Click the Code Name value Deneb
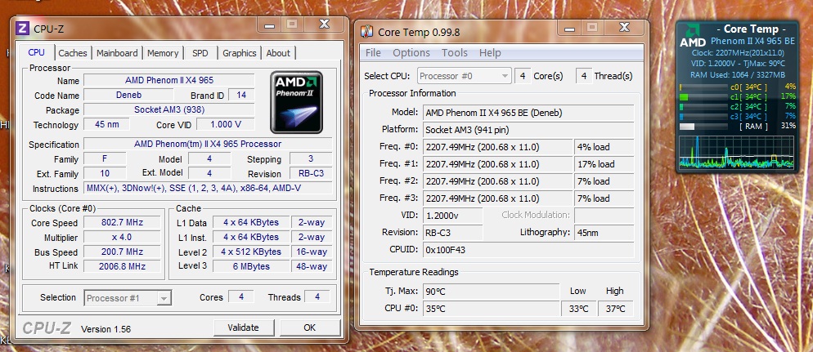813x352 pixels. (128, 95)
